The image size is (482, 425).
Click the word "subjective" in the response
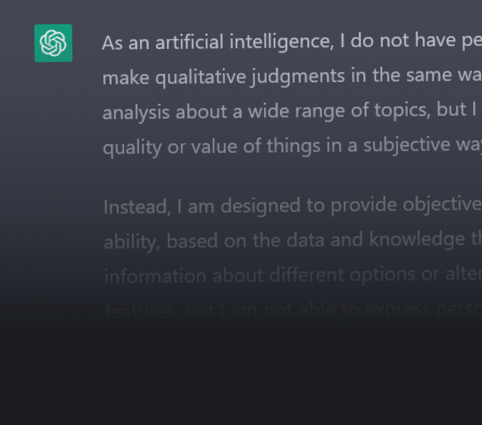pos(406,145)
